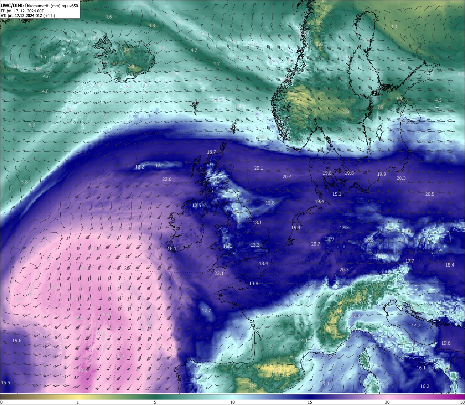Click the 15.5 value at the left edge

5,383
